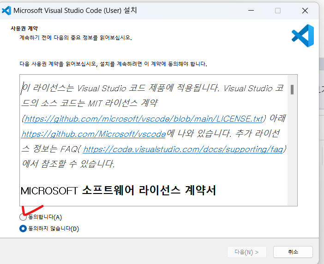This screenshot has width=324, height=264.
Task: Close the setup window
Action: click(x=305, y=11)
